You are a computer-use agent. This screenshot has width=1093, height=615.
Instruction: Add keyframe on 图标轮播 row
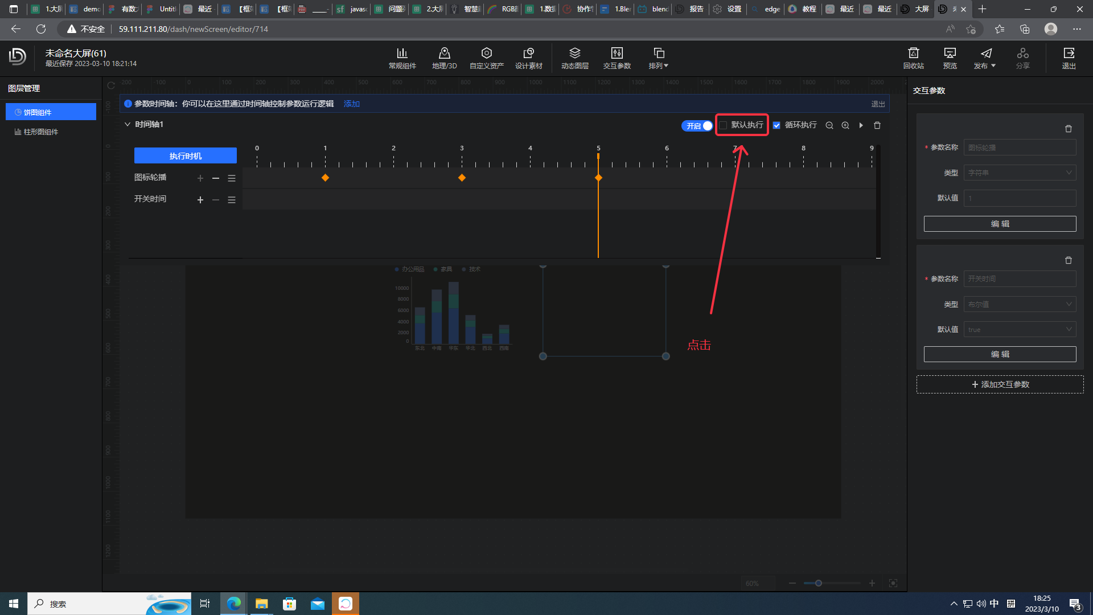(200, 178)
